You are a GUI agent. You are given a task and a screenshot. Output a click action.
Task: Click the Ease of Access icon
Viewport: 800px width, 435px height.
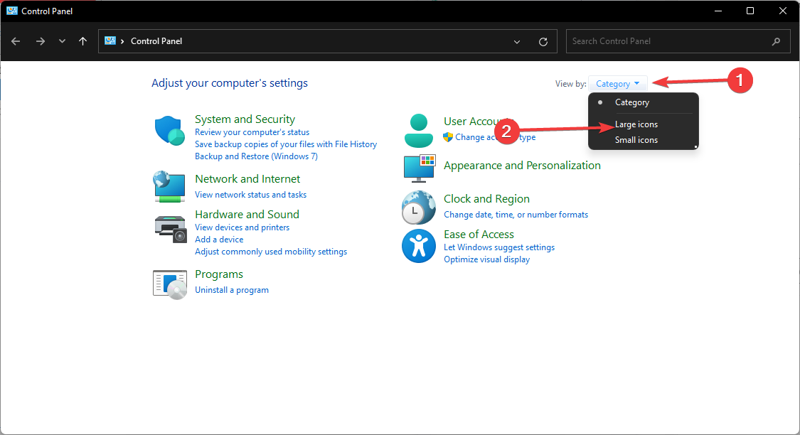click(x=419, y=246)
